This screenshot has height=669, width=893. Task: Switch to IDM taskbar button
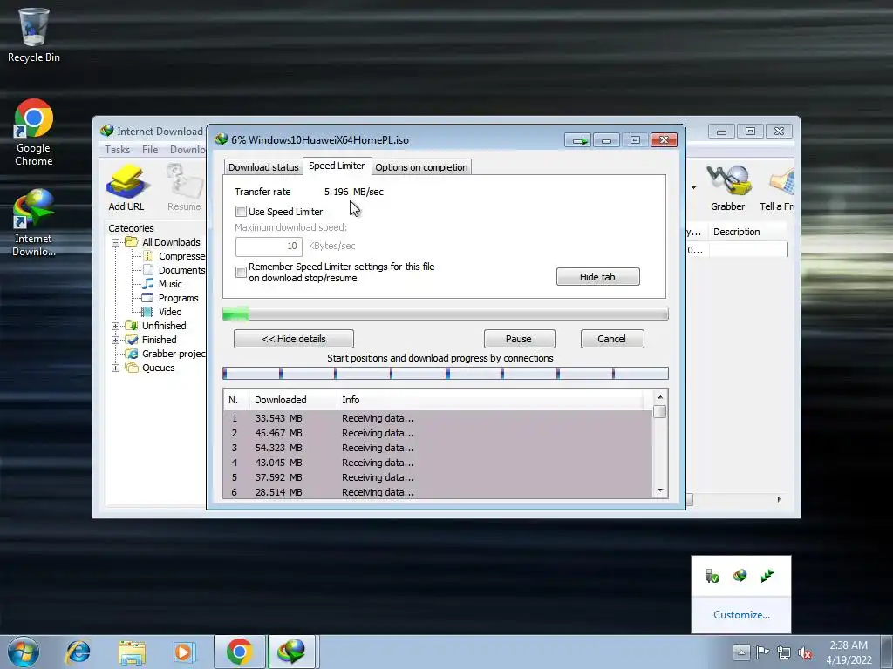click(x=291, y=652)
